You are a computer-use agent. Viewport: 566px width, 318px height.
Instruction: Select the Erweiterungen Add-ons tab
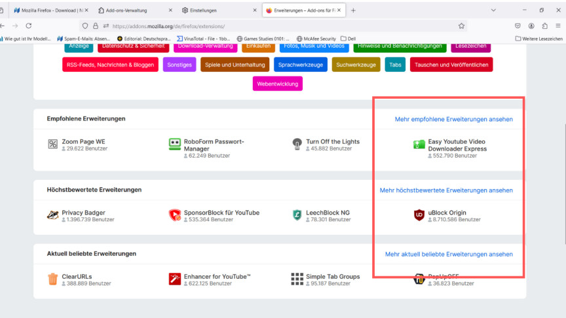[303, 10]
